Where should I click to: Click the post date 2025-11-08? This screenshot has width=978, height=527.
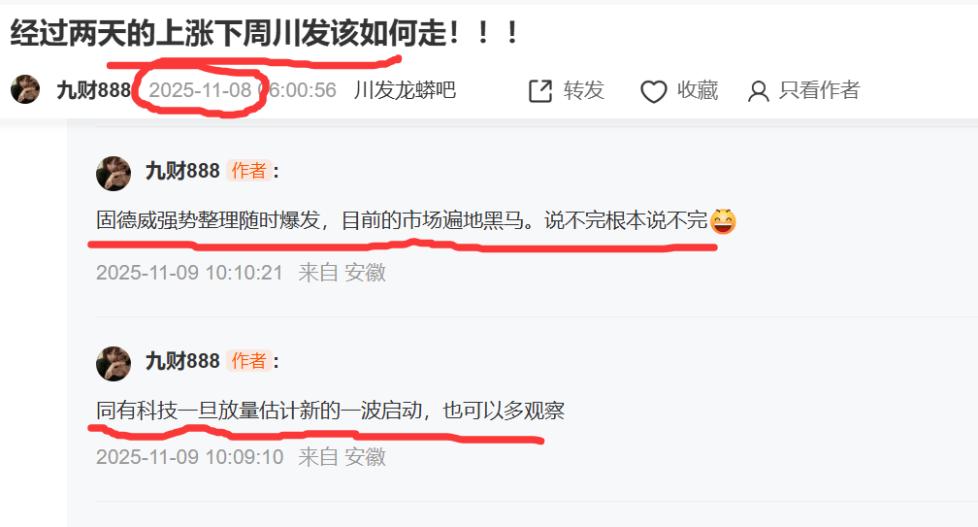point(200,90)
